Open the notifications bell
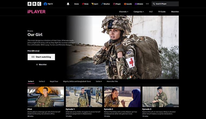The image size is (206, 119). pyautogui.click(x=68, y=4)
